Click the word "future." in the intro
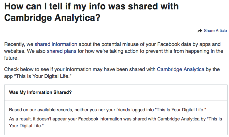Screen dimensions: 229x137 11,59
